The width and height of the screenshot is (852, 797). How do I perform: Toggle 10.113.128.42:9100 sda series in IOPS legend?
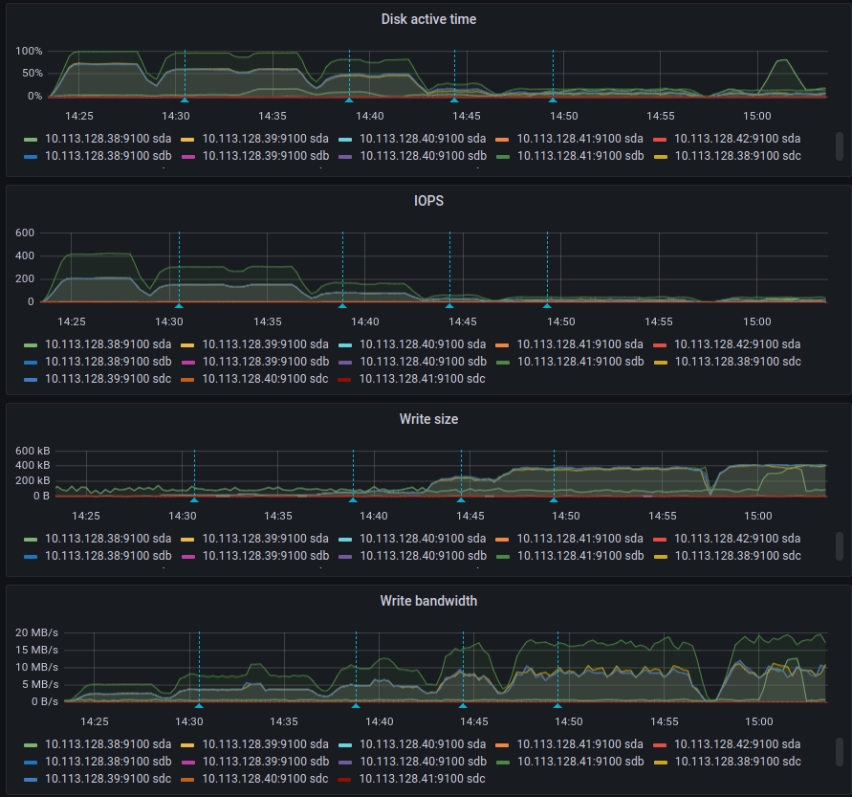click(x=737, y=344)
